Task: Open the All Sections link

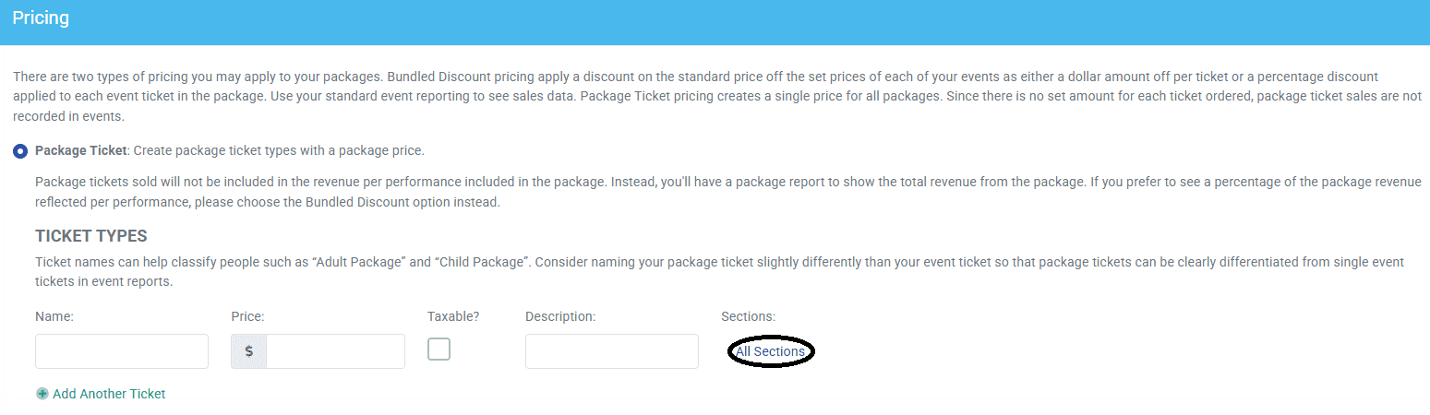Action: pos(770,351)
